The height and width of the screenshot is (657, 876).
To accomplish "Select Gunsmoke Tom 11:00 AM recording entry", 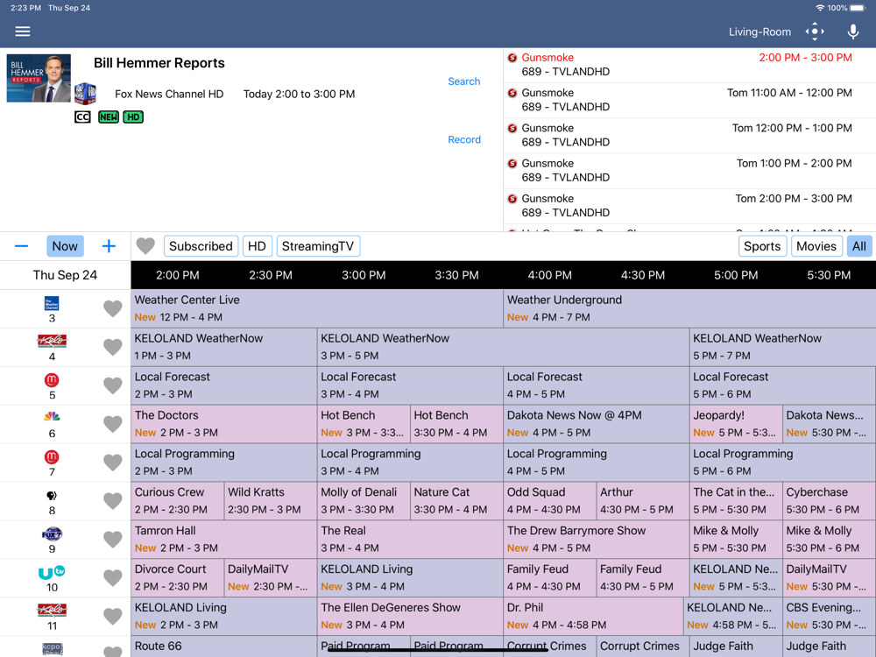I will tap(689, 100).
